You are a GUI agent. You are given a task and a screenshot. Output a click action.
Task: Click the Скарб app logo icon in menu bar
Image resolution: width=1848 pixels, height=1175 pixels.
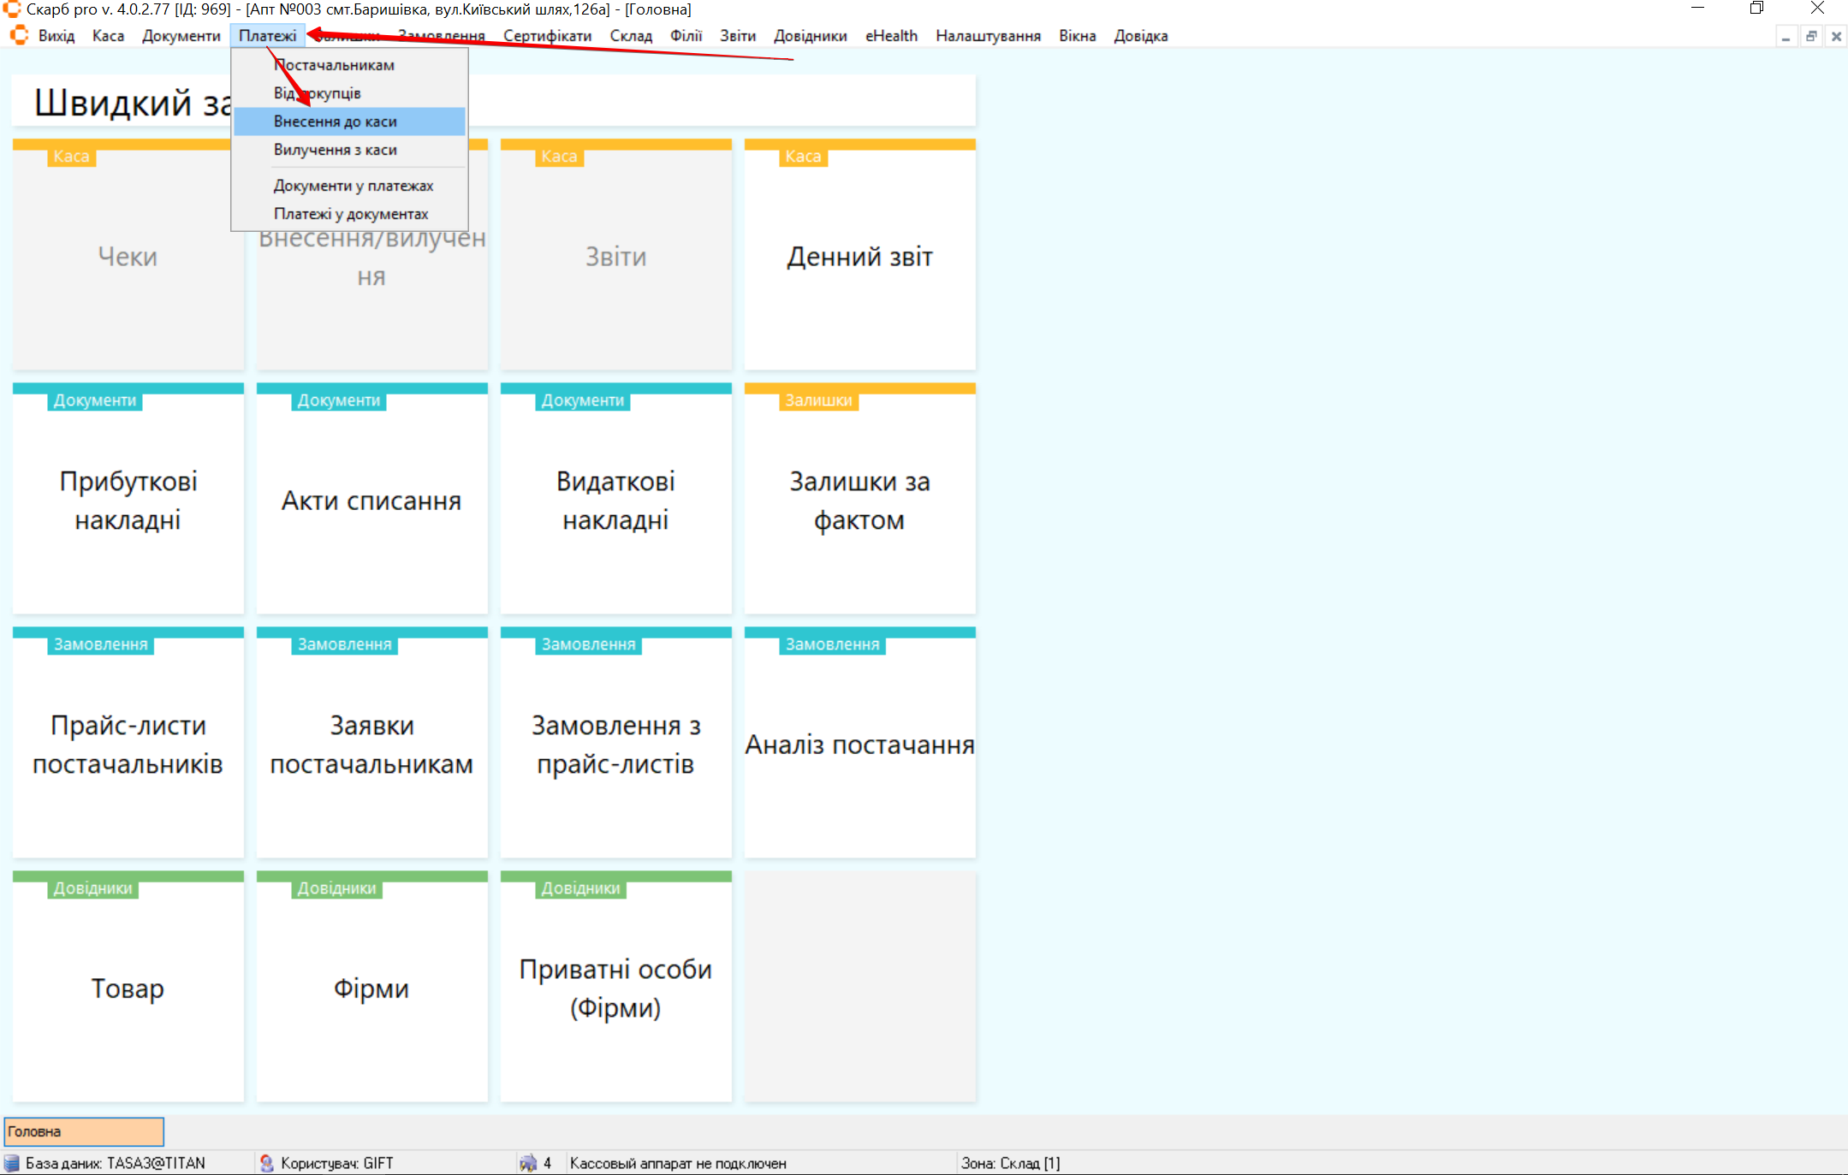[19, 36]
